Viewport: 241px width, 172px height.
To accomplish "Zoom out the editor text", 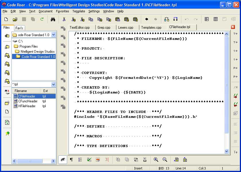I will click(x=165, y=160).
